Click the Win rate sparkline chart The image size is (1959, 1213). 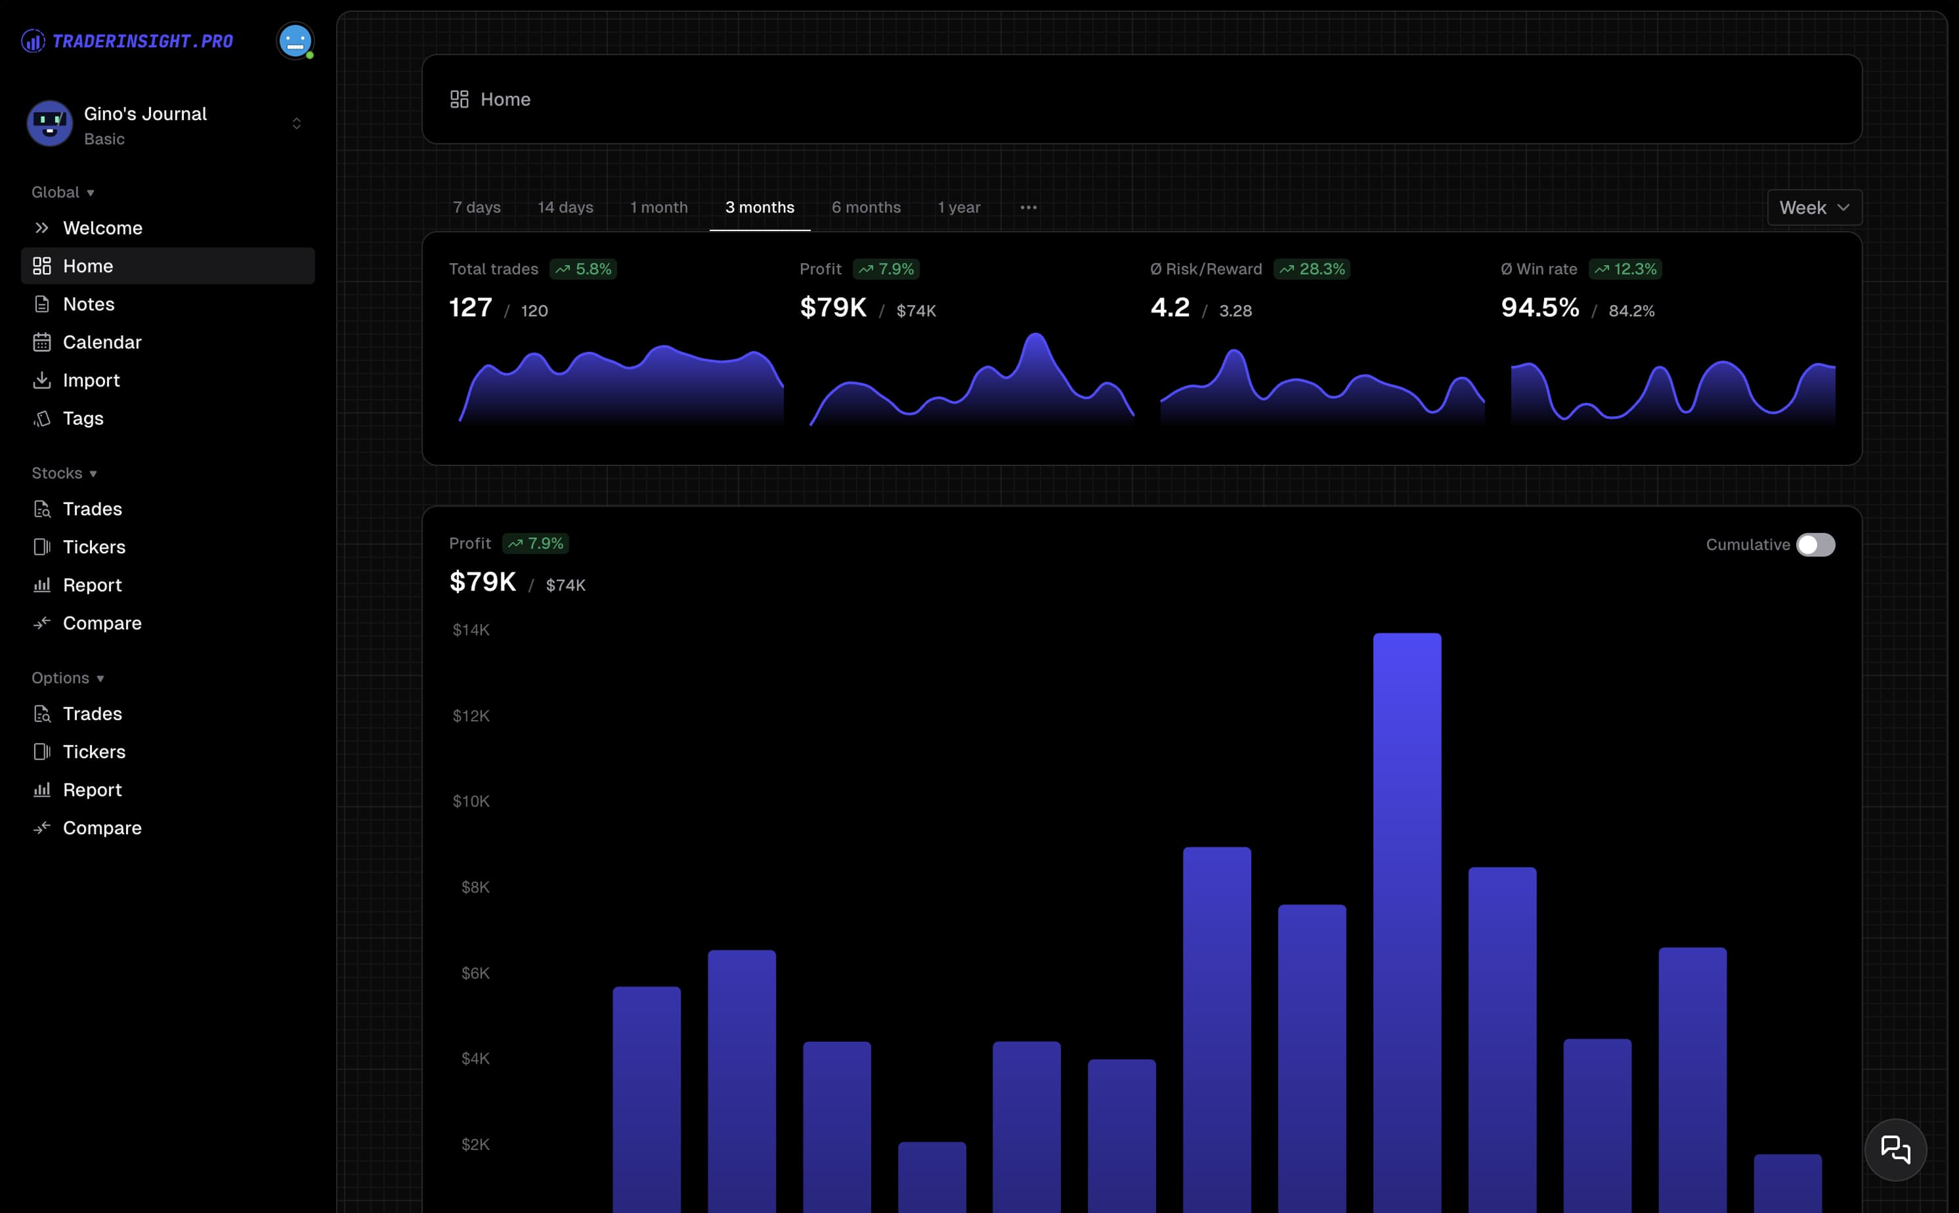coord(1673,391)
